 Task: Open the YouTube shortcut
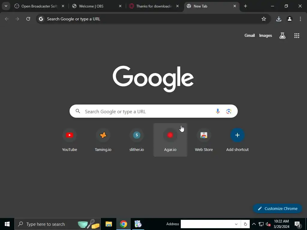pos(70,140)
